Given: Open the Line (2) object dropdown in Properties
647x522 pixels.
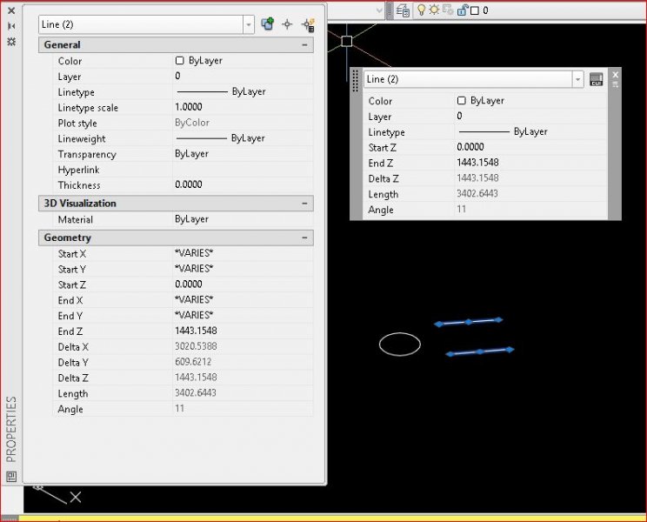Looking at the screenshot, I should 249,24.
